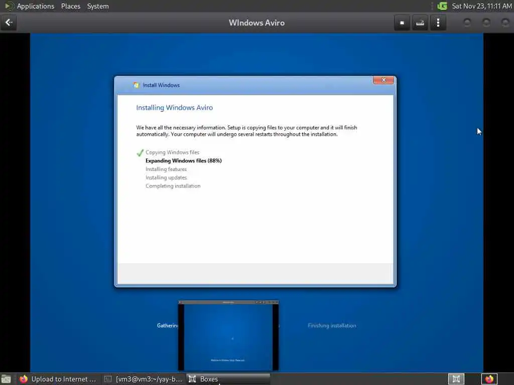This screenshot has width=514, height=385.
Task: Close the Install Windows dialog
Action: click(383, 80)
